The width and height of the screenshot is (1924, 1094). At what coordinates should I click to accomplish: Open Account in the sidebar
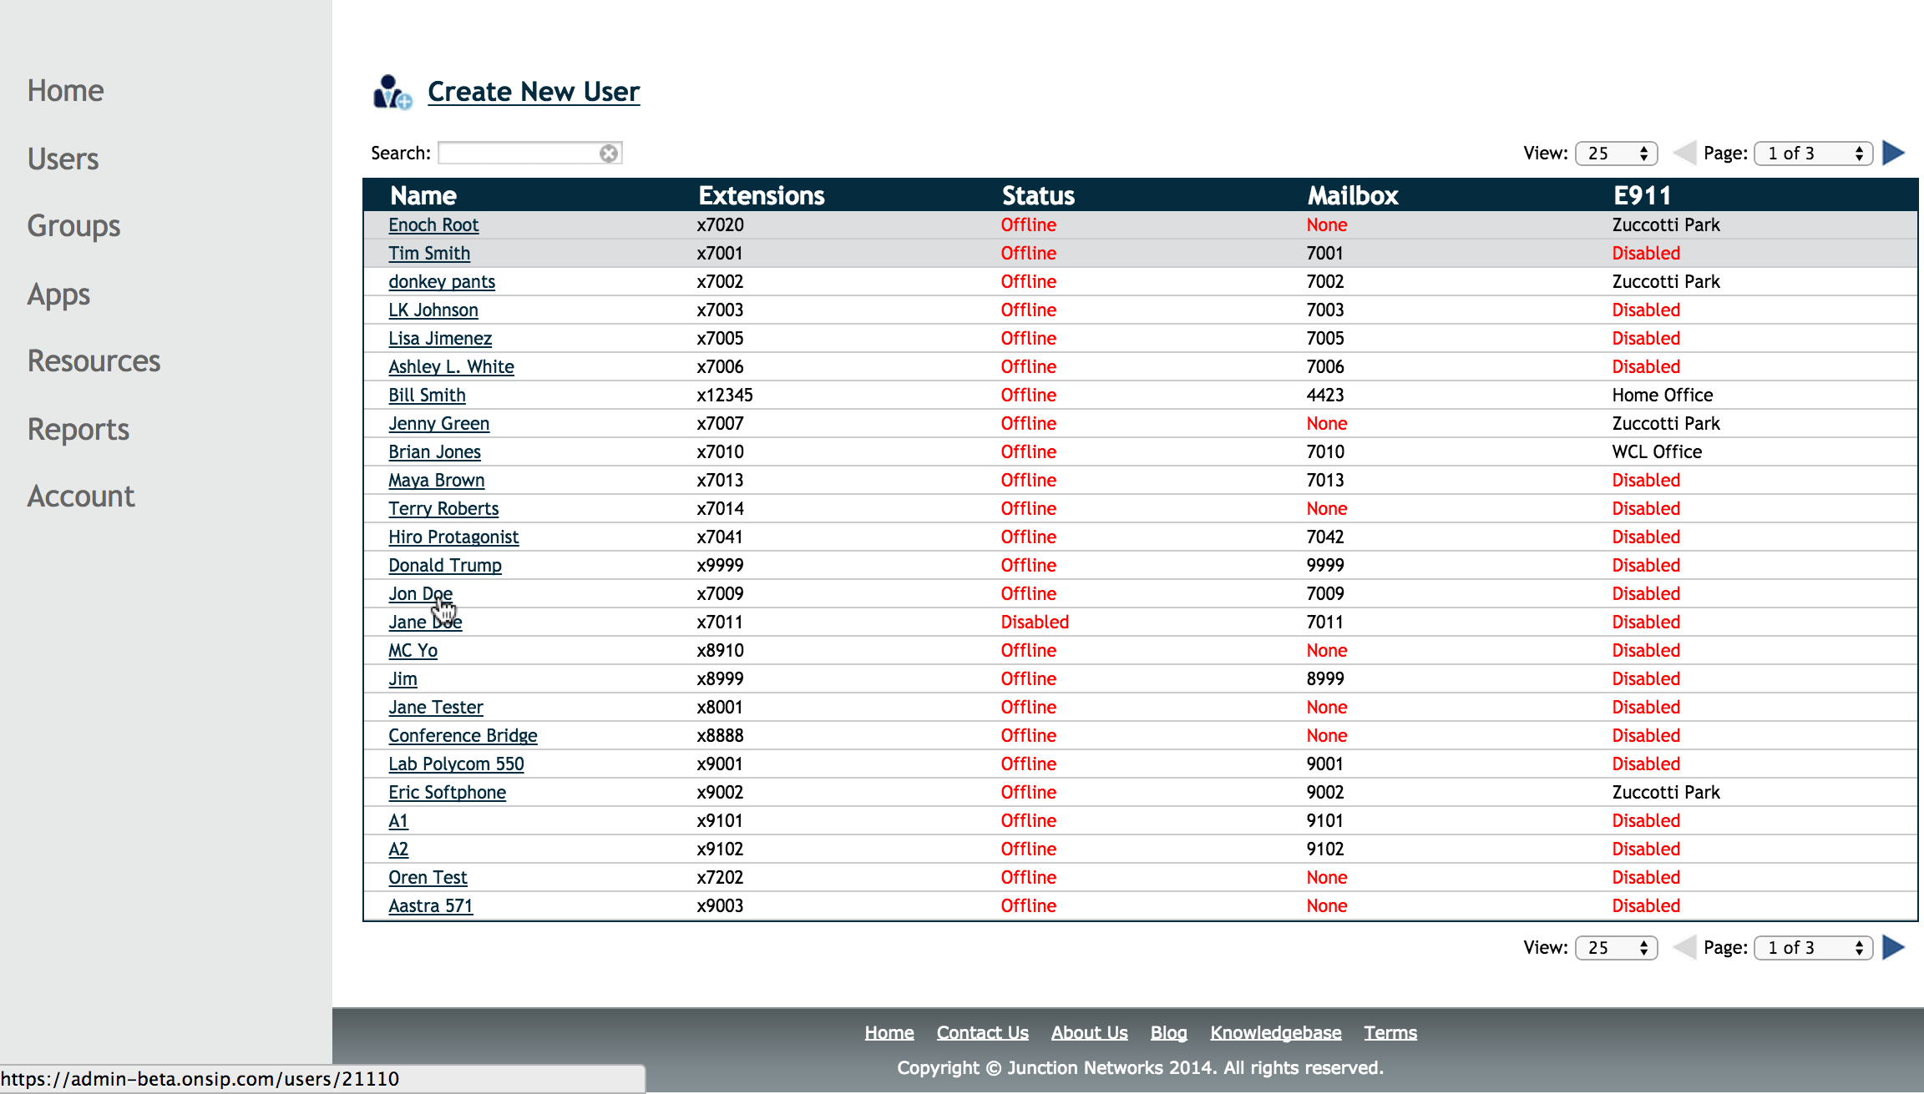(x=80, y=497)
